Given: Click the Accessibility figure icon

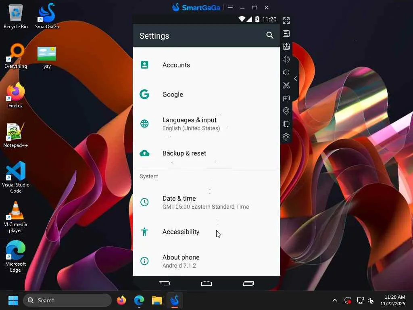Looking at the screenshot, I should tap(144, 231).
